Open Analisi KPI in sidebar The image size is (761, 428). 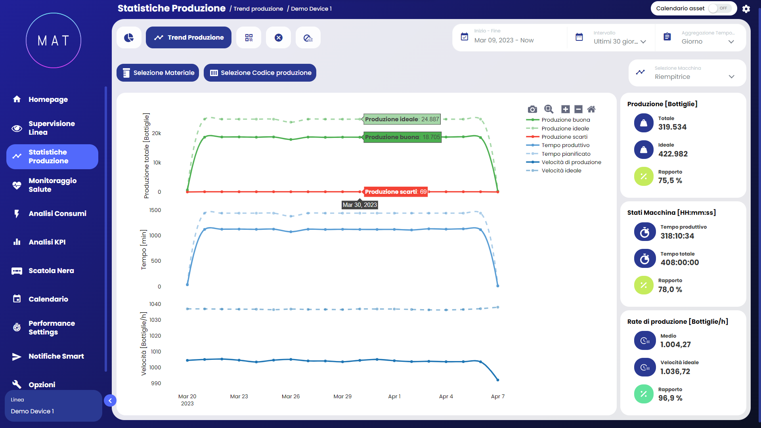[x=47, y=242]
